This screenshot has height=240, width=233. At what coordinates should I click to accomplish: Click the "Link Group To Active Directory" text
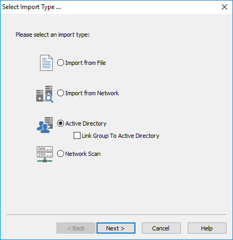point(120,136)
